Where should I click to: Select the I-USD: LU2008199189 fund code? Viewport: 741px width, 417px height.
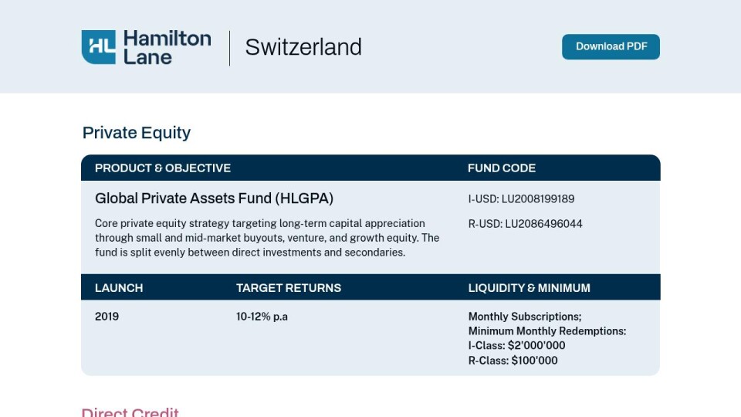(x=521, y=198)
